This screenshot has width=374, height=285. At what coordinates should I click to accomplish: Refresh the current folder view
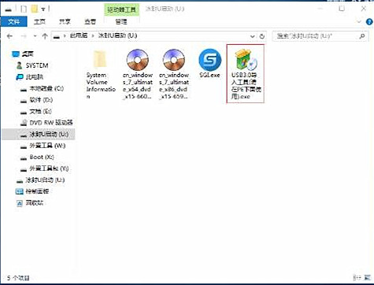click(x=261, y=36)
